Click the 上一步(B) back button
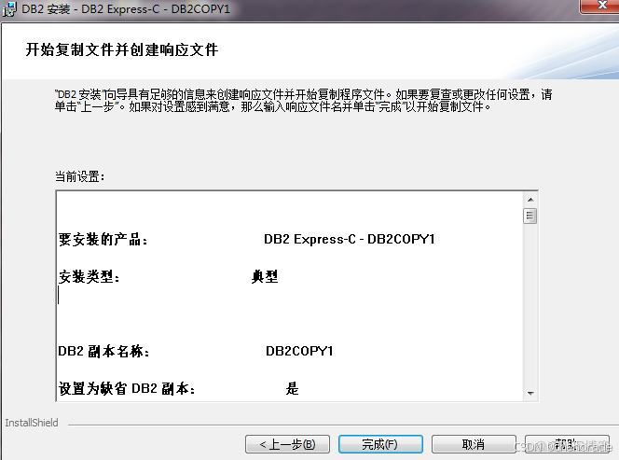619x460 pixels. tap(287, 444)
